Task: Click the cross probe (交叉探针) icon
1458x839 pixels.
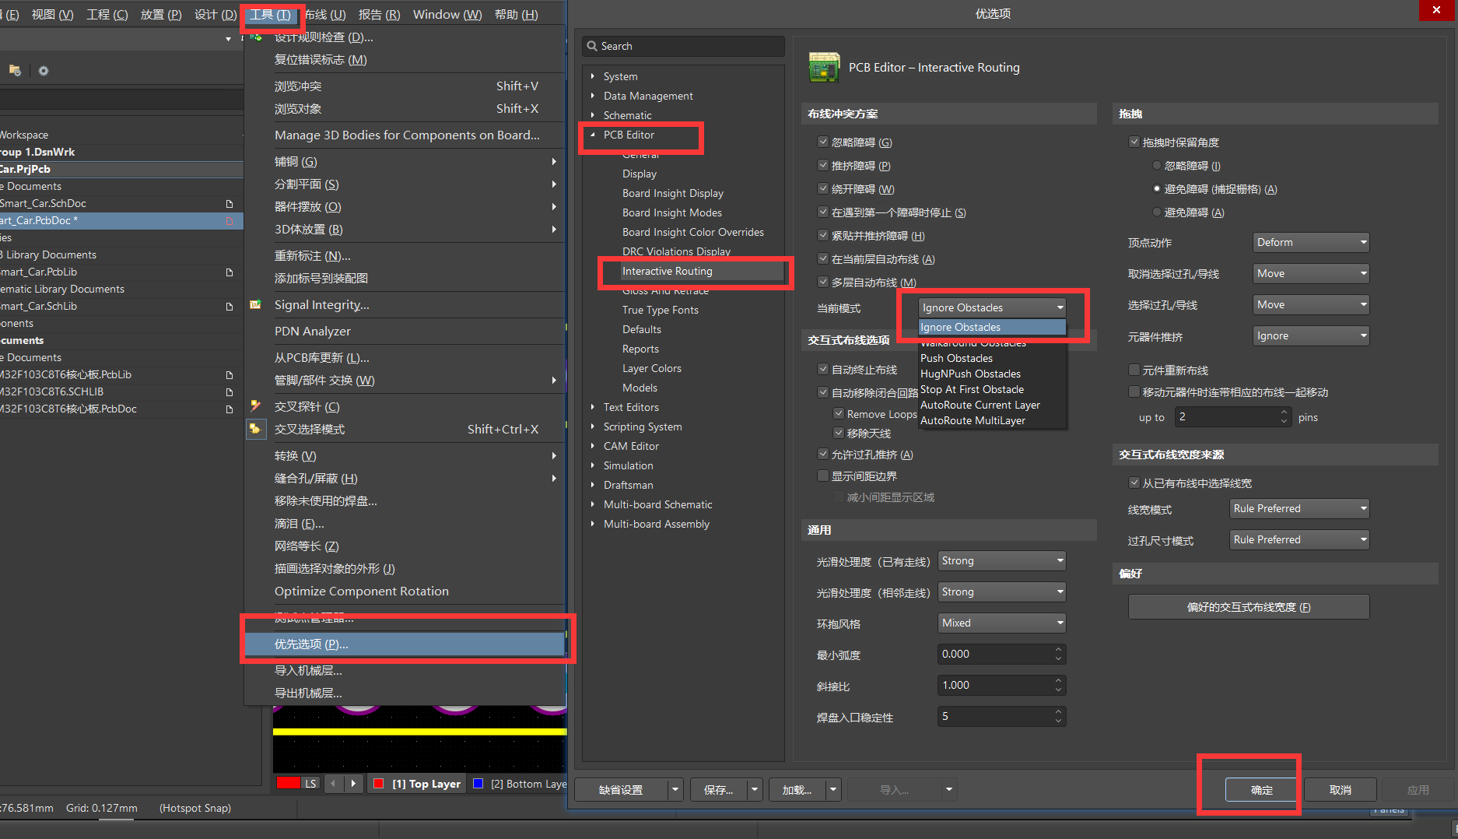Action: click(x=255, y=406)
